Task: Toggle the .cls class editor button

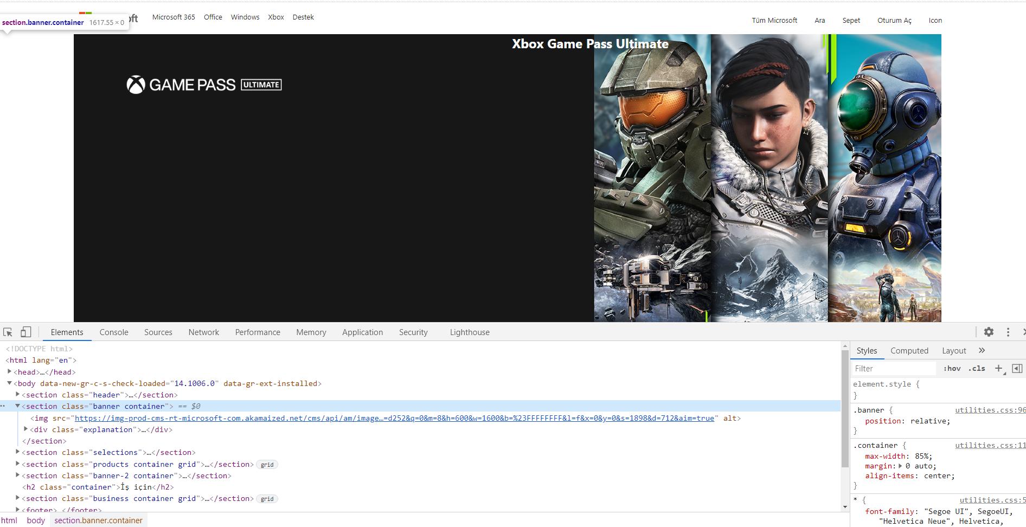Action: pyautogui.click(x=977, y=369)
